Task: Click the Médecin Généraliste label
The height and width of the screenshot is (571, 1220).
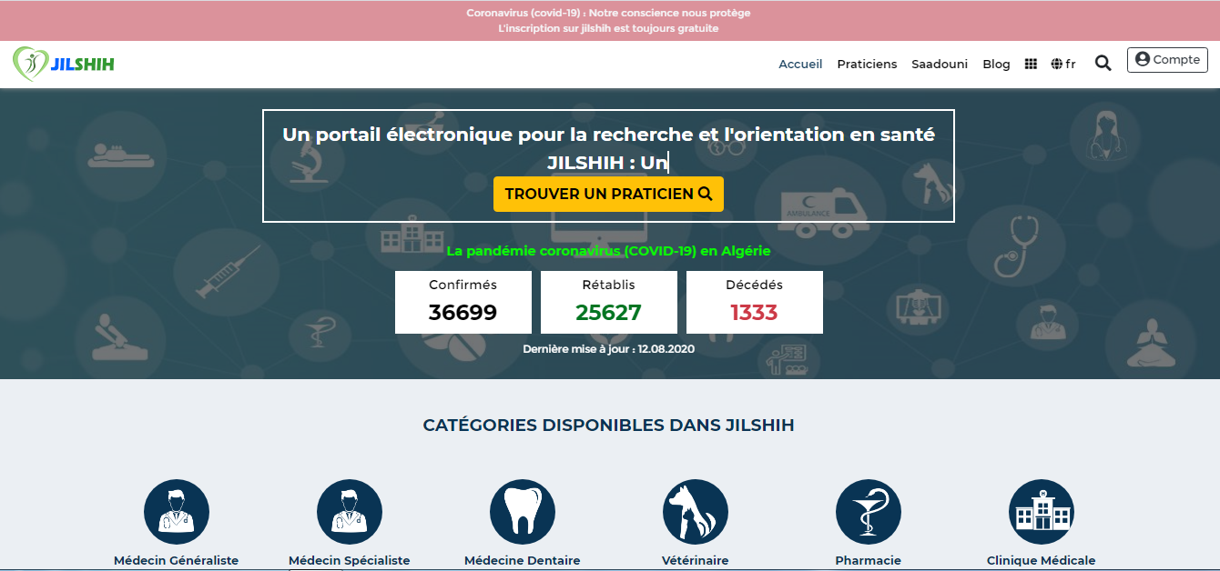Action: coord(177,561)
